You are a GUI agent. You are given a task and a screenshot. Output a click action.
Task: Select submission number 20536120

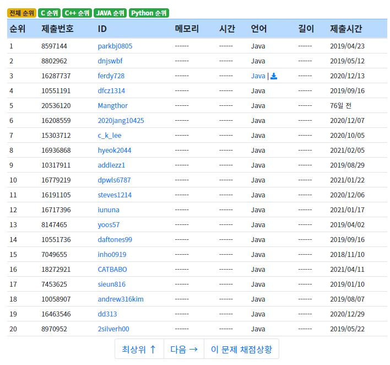coord(56,106)
